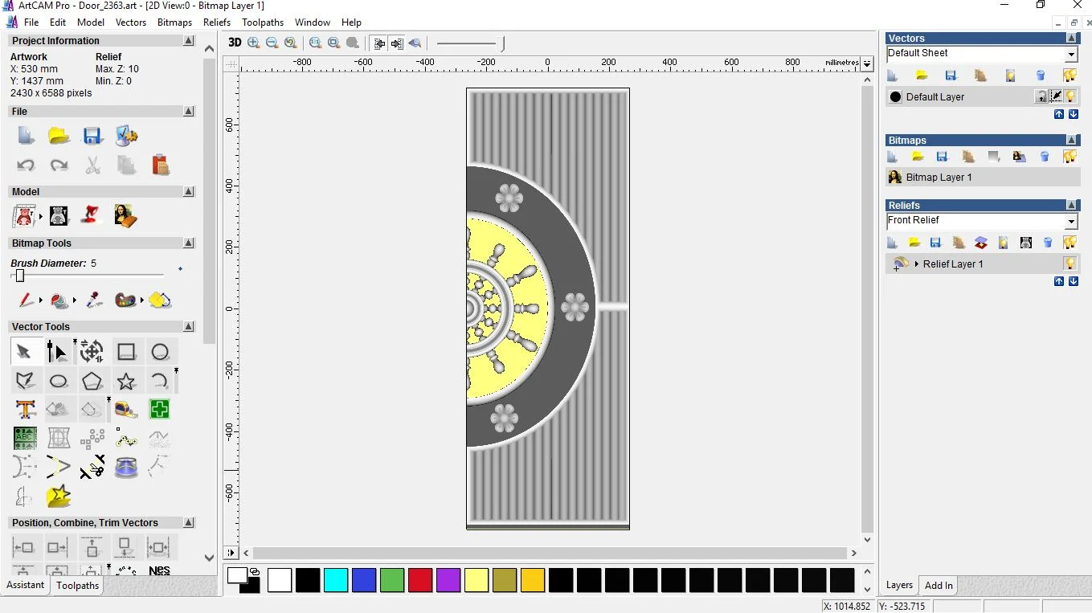
Task: Open the Toolpaths menu
Action: (262, 22)
